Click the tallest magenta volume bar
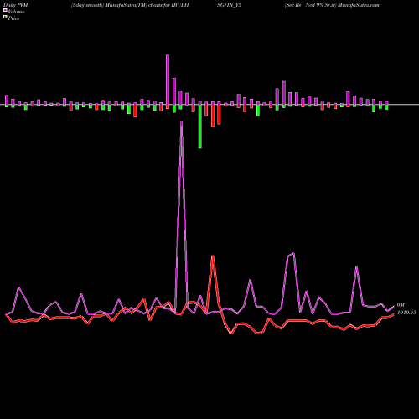The height and width of the screenshot is (419, 419). [x=168, y=80]
